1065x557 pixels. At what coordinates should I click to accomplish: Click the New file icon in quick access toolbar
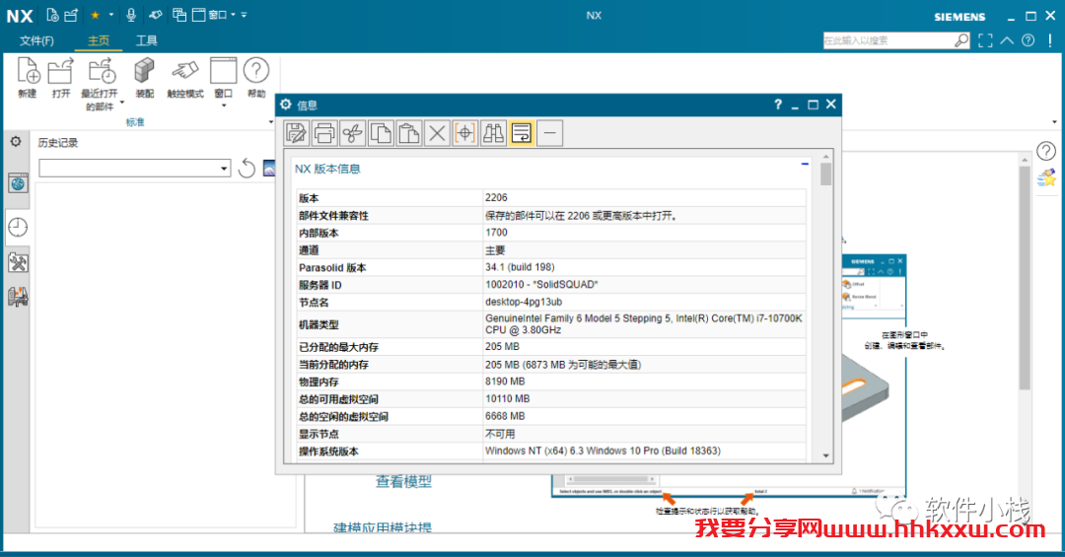[52, 14]
